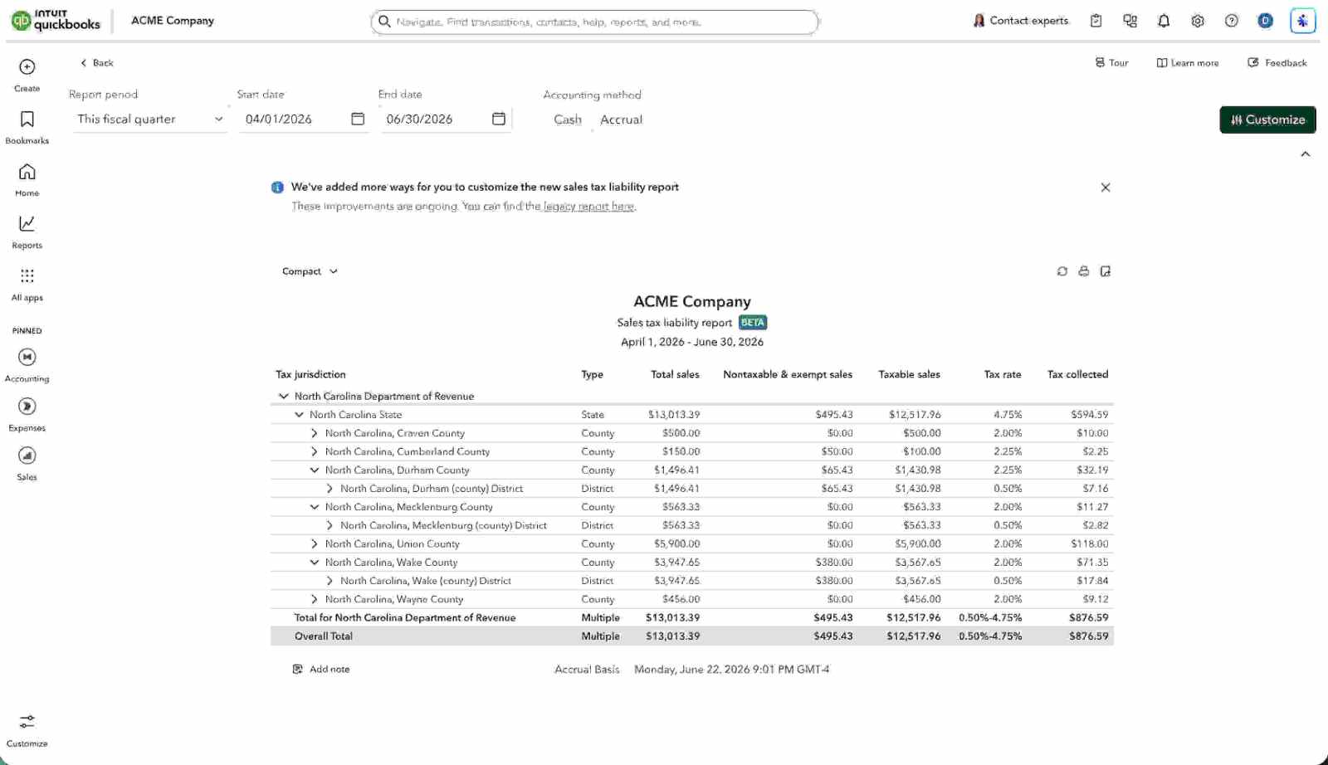This screenshot has height=765, width=1328.
Task: Focus the global search field
Action: pyautogui.click(x=594, y=22)
